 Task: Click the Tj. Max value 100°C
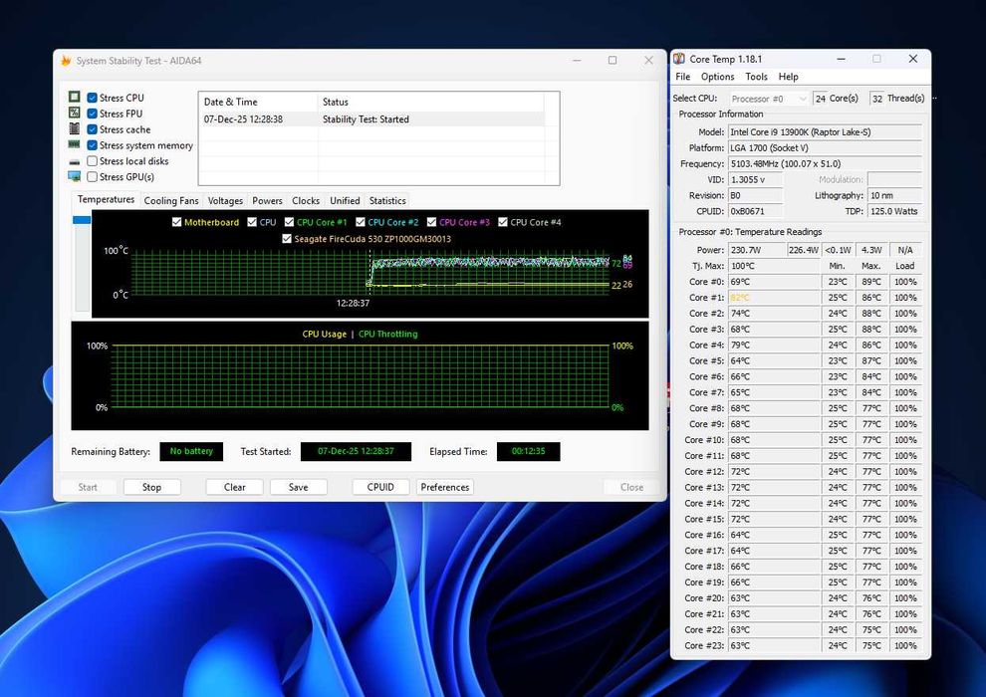(774, 266)
